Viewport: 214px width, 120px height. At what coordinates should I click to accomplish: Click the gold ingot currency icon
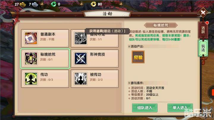coord(23,4)
